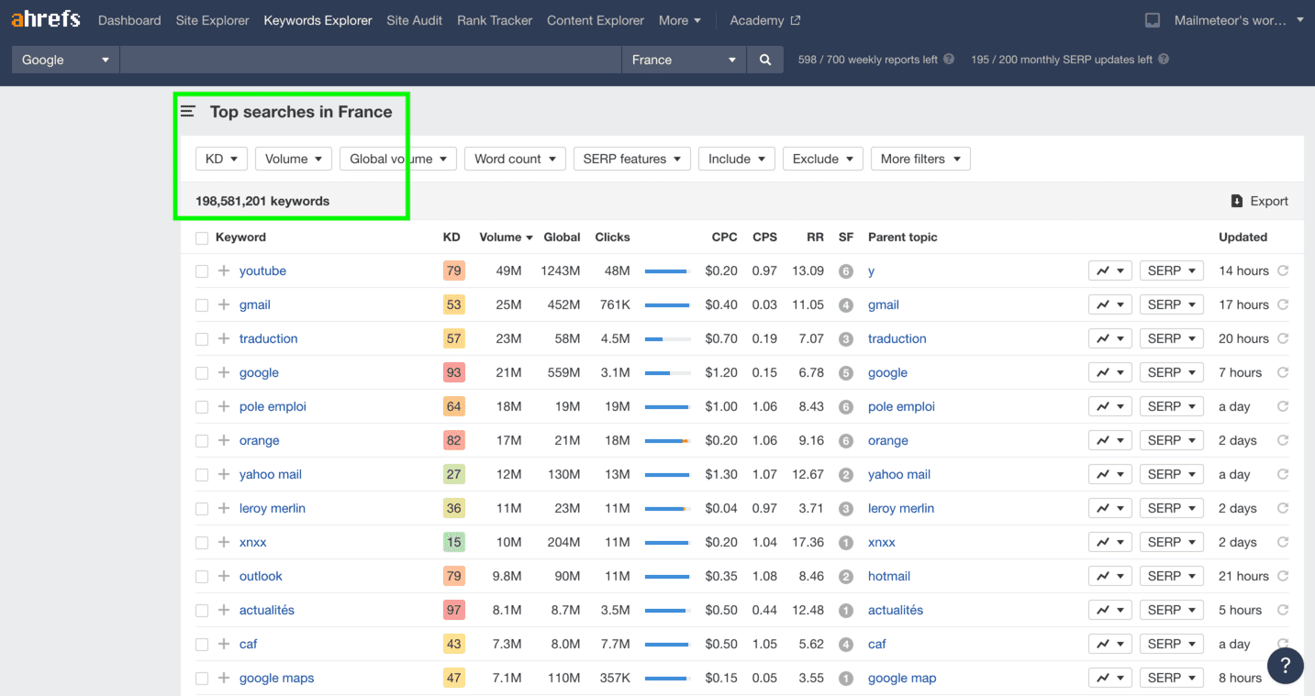
Task: Add leroy merlin keyword with plus icon
Action: (x=224, y=508)
